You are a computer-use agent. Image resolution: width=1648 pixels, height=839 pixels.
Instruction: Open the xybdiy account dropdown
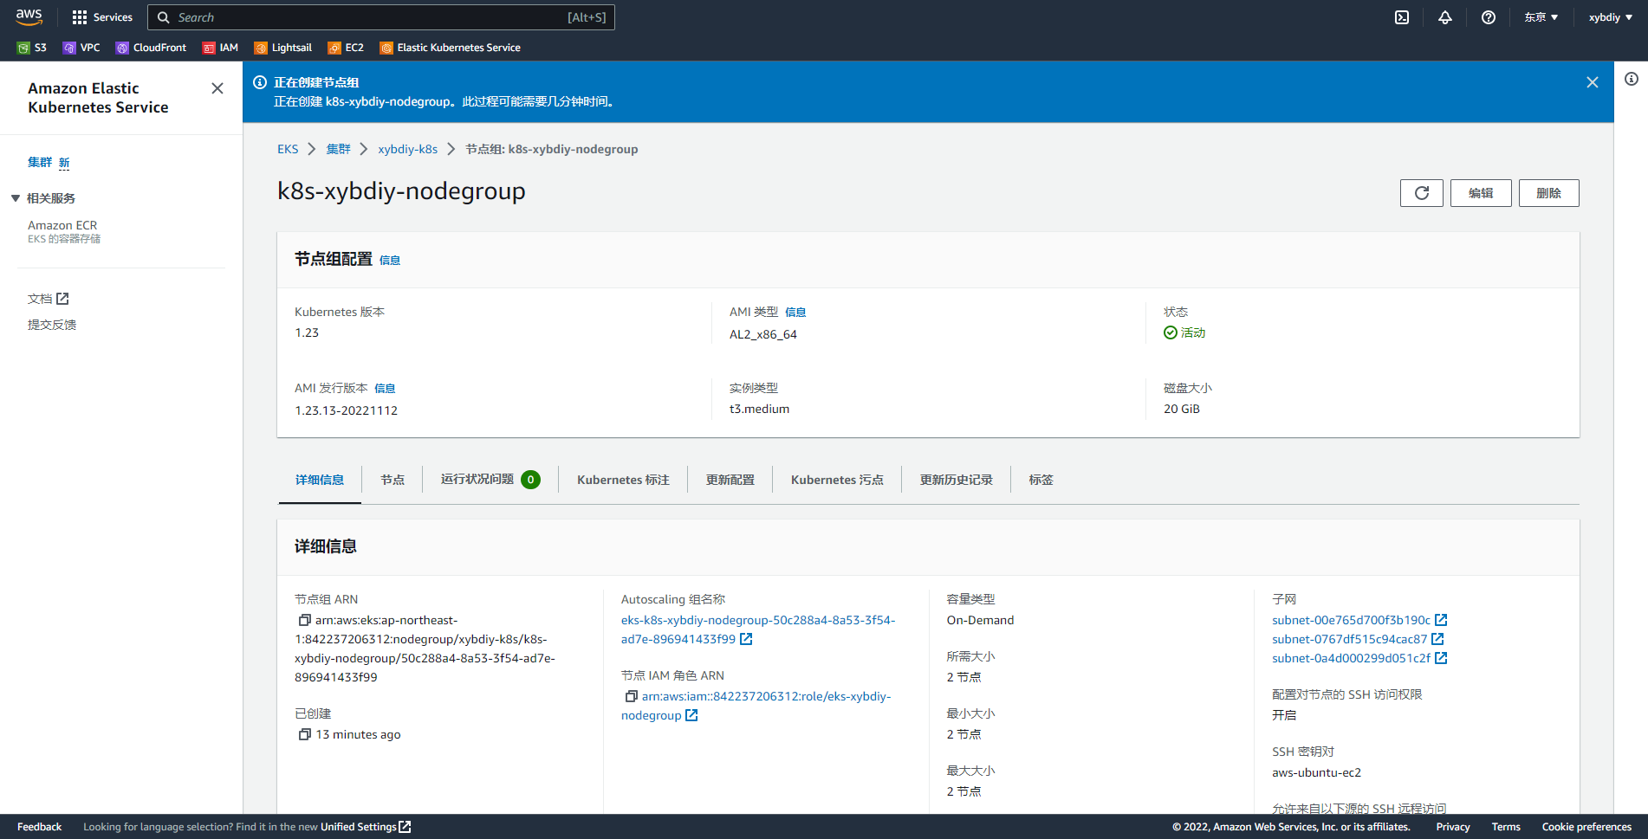pyautogui.click(x=1610, y=17)
